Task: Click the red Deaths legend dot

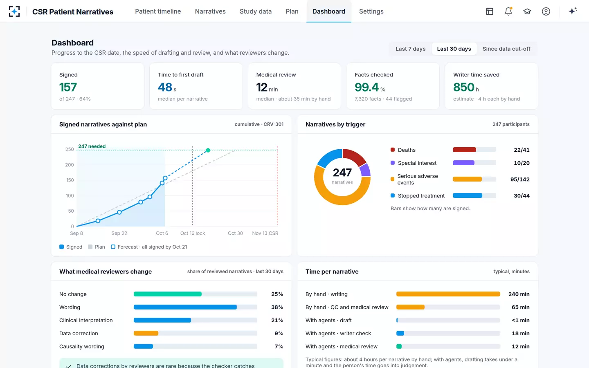Action: [393, 150]
